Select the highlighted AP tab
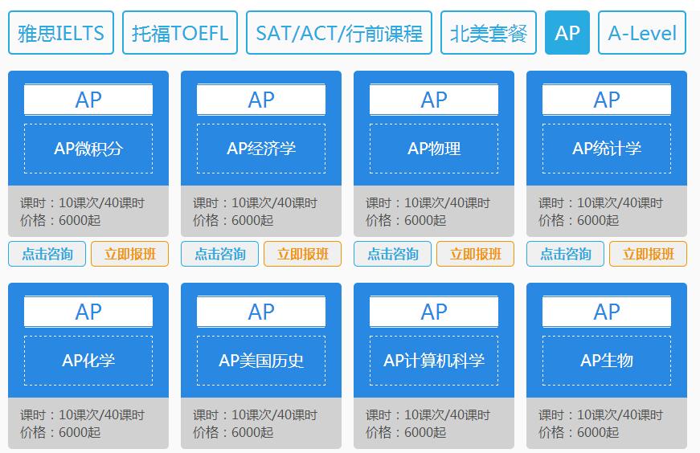Image resolution: width=700 pixels, height=453 pixels. [567, 33]
